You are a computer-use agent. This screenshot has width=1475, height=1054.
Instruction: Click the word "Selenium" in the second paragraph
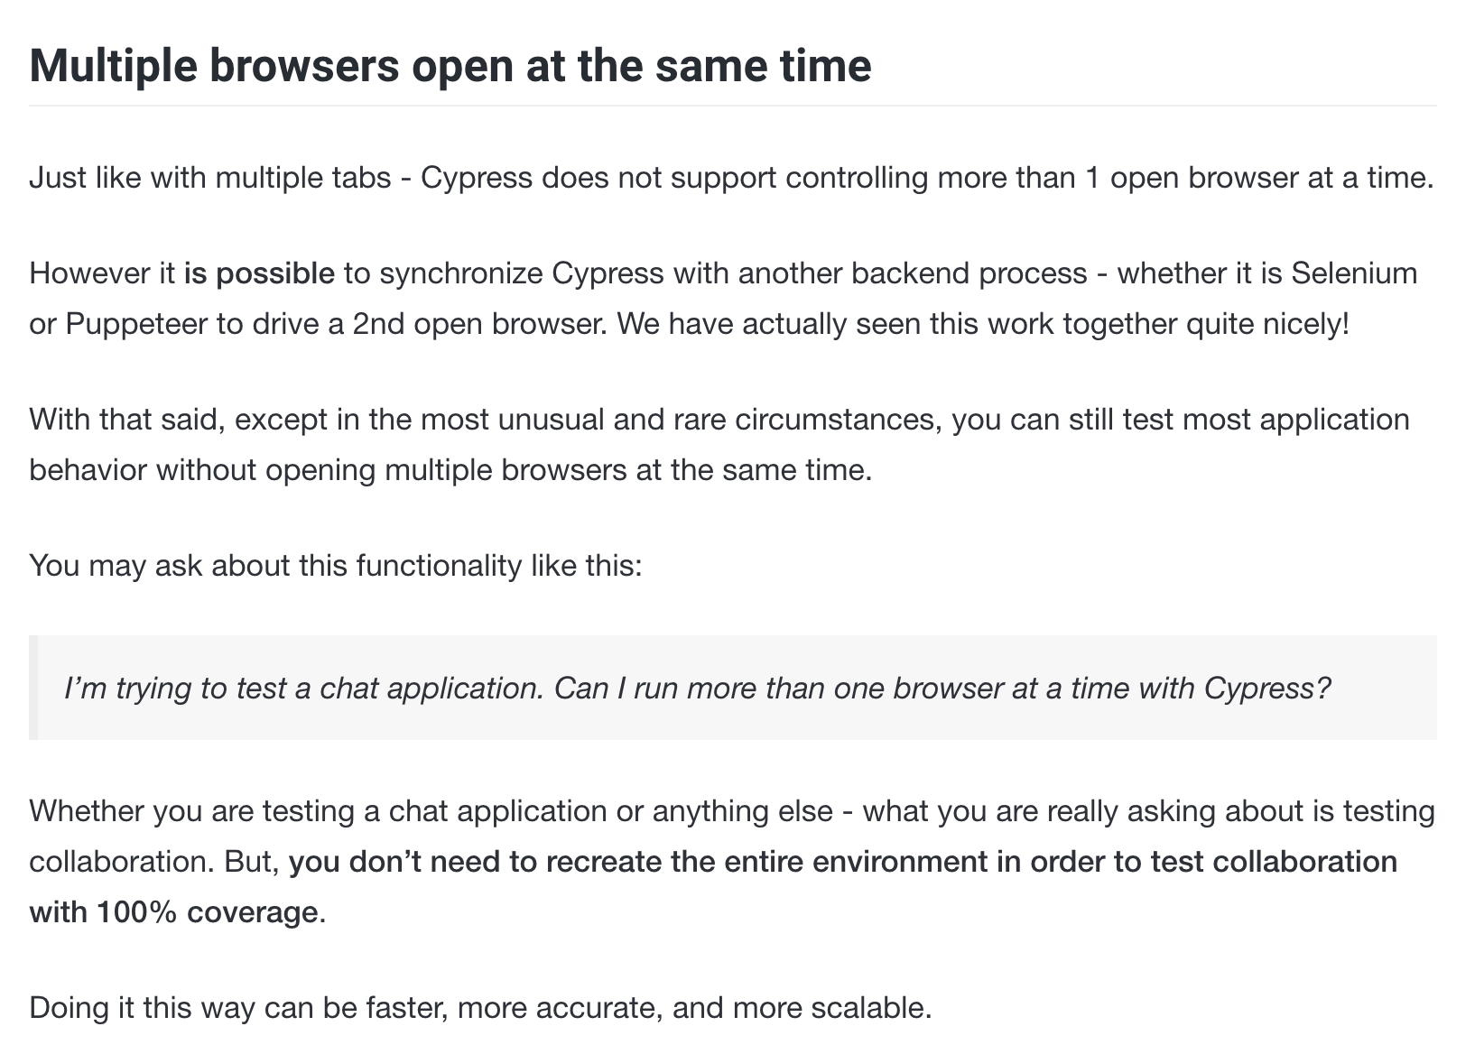point(1354,273)
